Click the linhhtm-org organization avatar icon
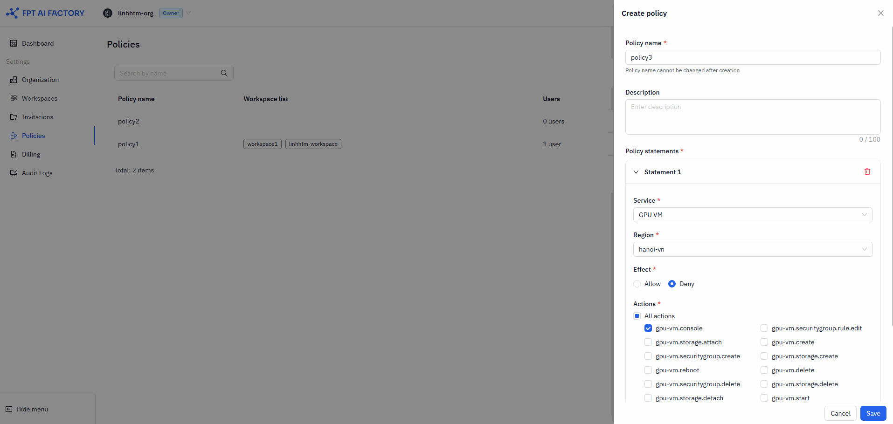This screenshot has height=424, width=893. (x=108, y=13)
